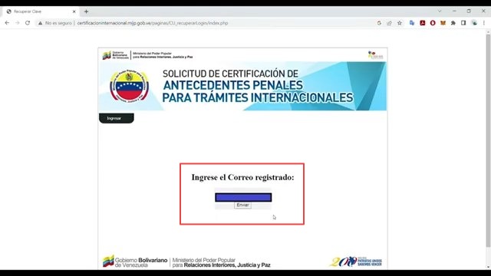Click the 'Enviar' button
This screenshot has height=276, width=491.
[242, 205]
